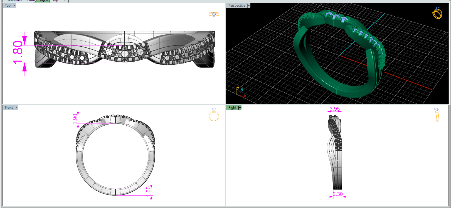This screenshot has width=451, height=208.
Task: Select the green Right viewport title label
Action: point(232,108)
